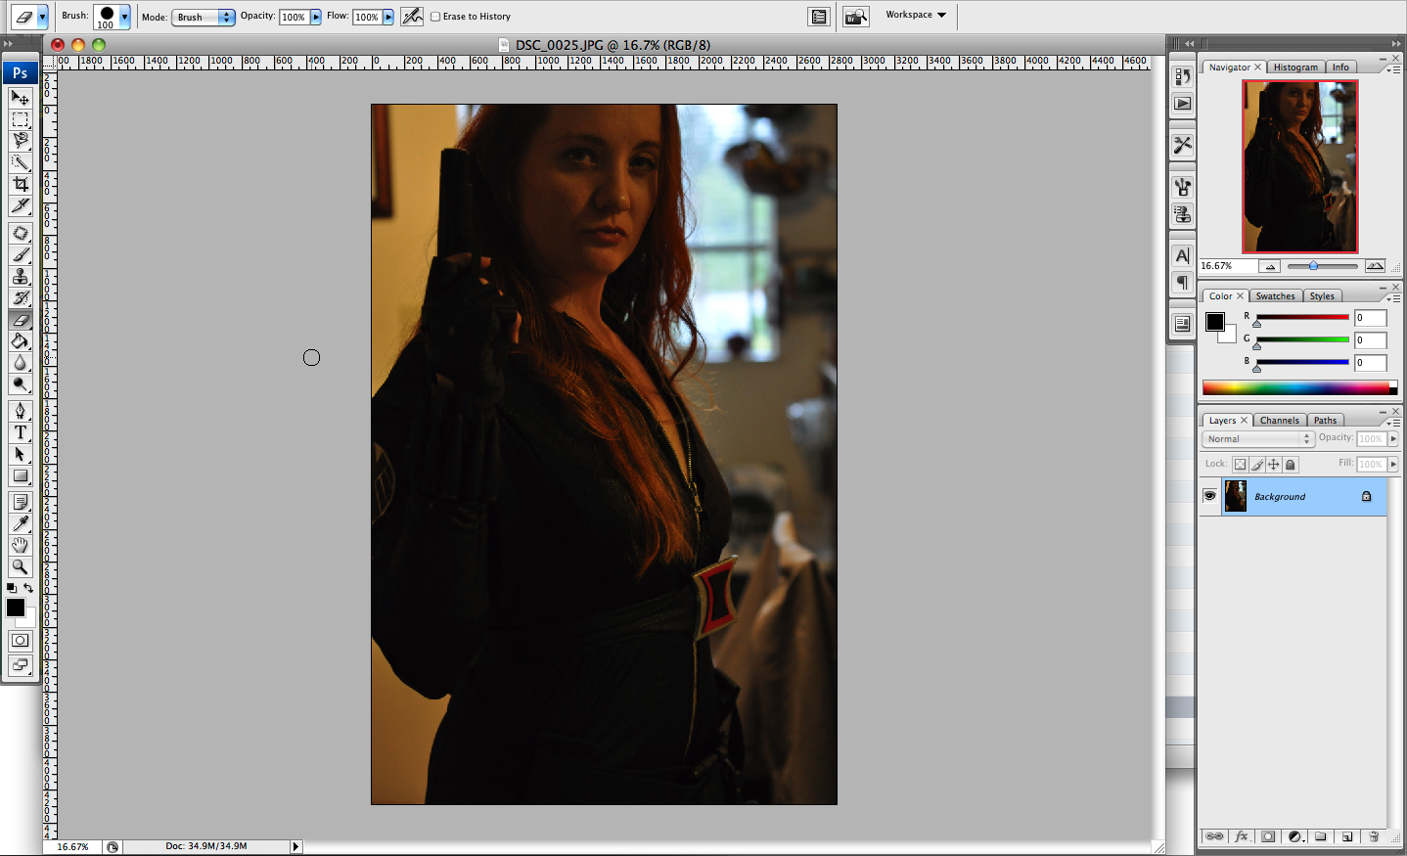This screenshot has width=1407, height=856.
Task: Select the Path Selection tool
Action: coord(20,454)
